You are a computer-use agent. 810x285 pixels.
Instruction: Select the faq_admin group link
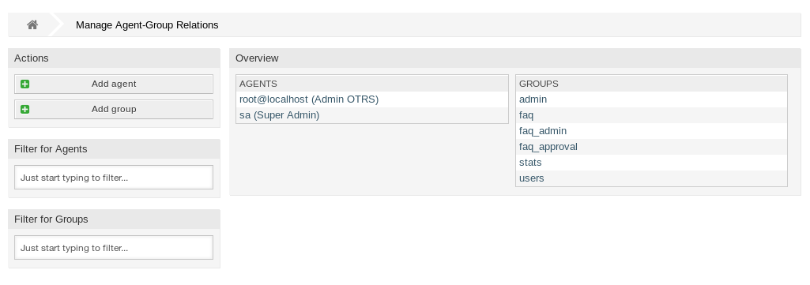543,131
